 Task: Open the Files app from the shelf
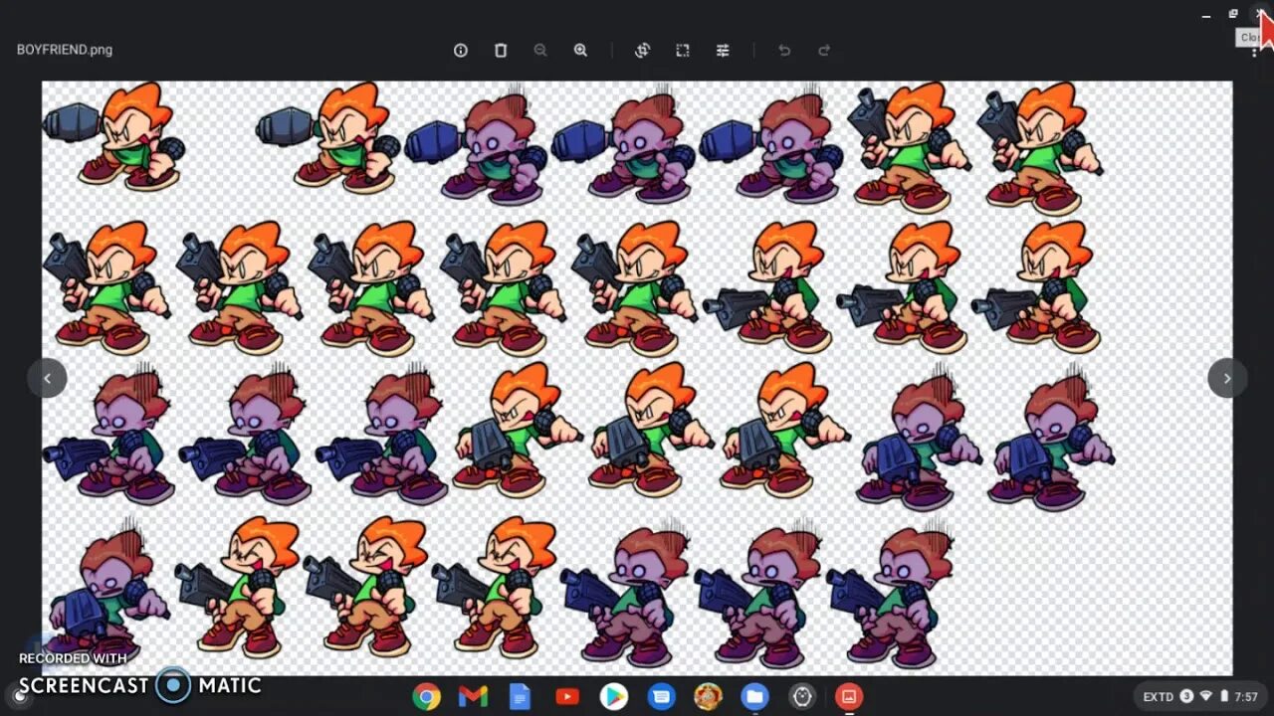(754, 696)
